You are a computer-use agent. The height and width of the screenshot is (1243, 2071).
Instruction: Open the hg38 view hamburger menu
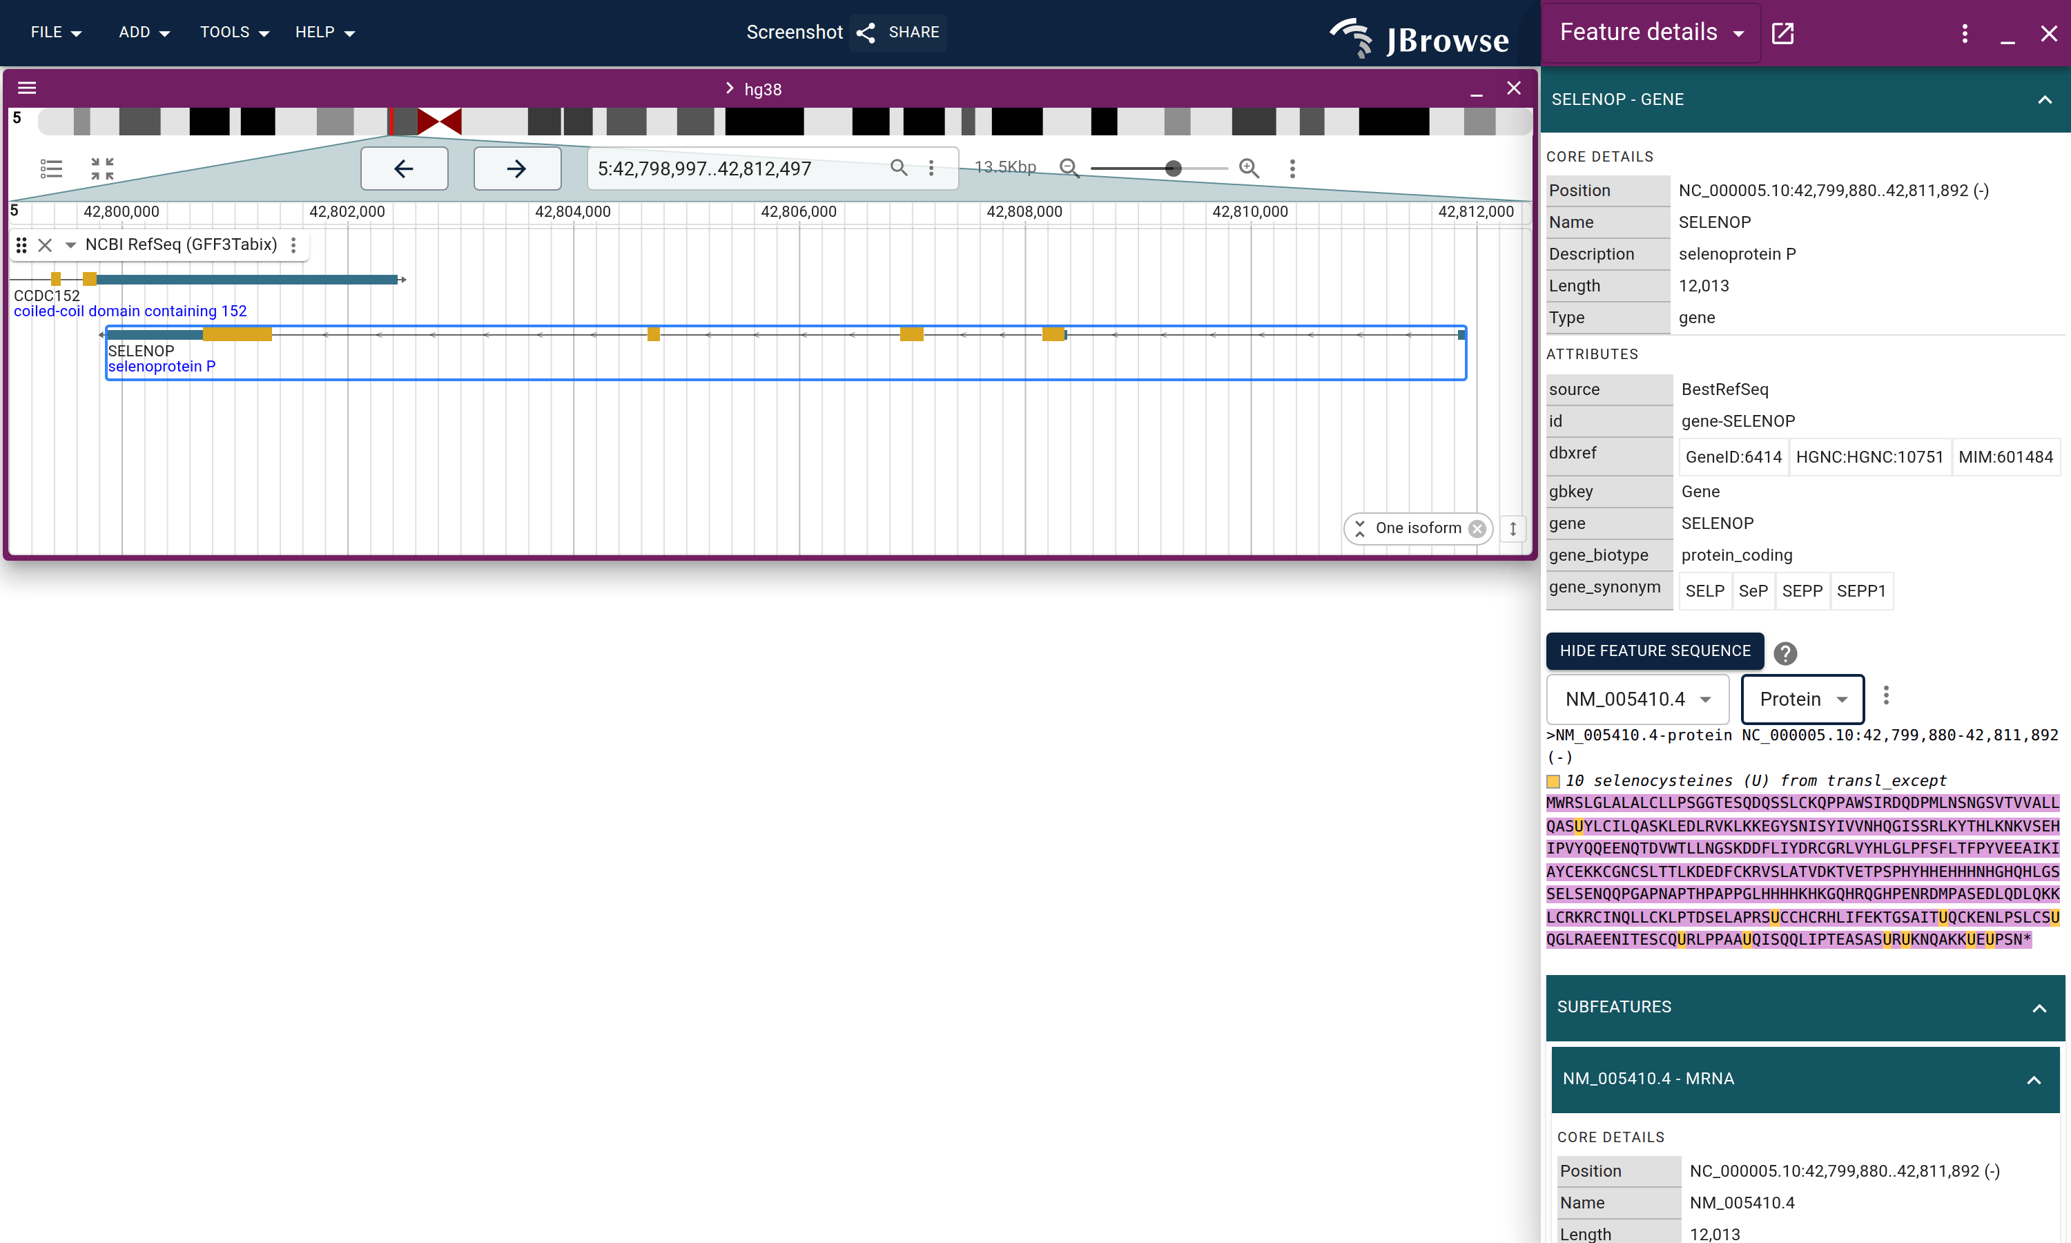pyautogui.click(x=27, y=88)
